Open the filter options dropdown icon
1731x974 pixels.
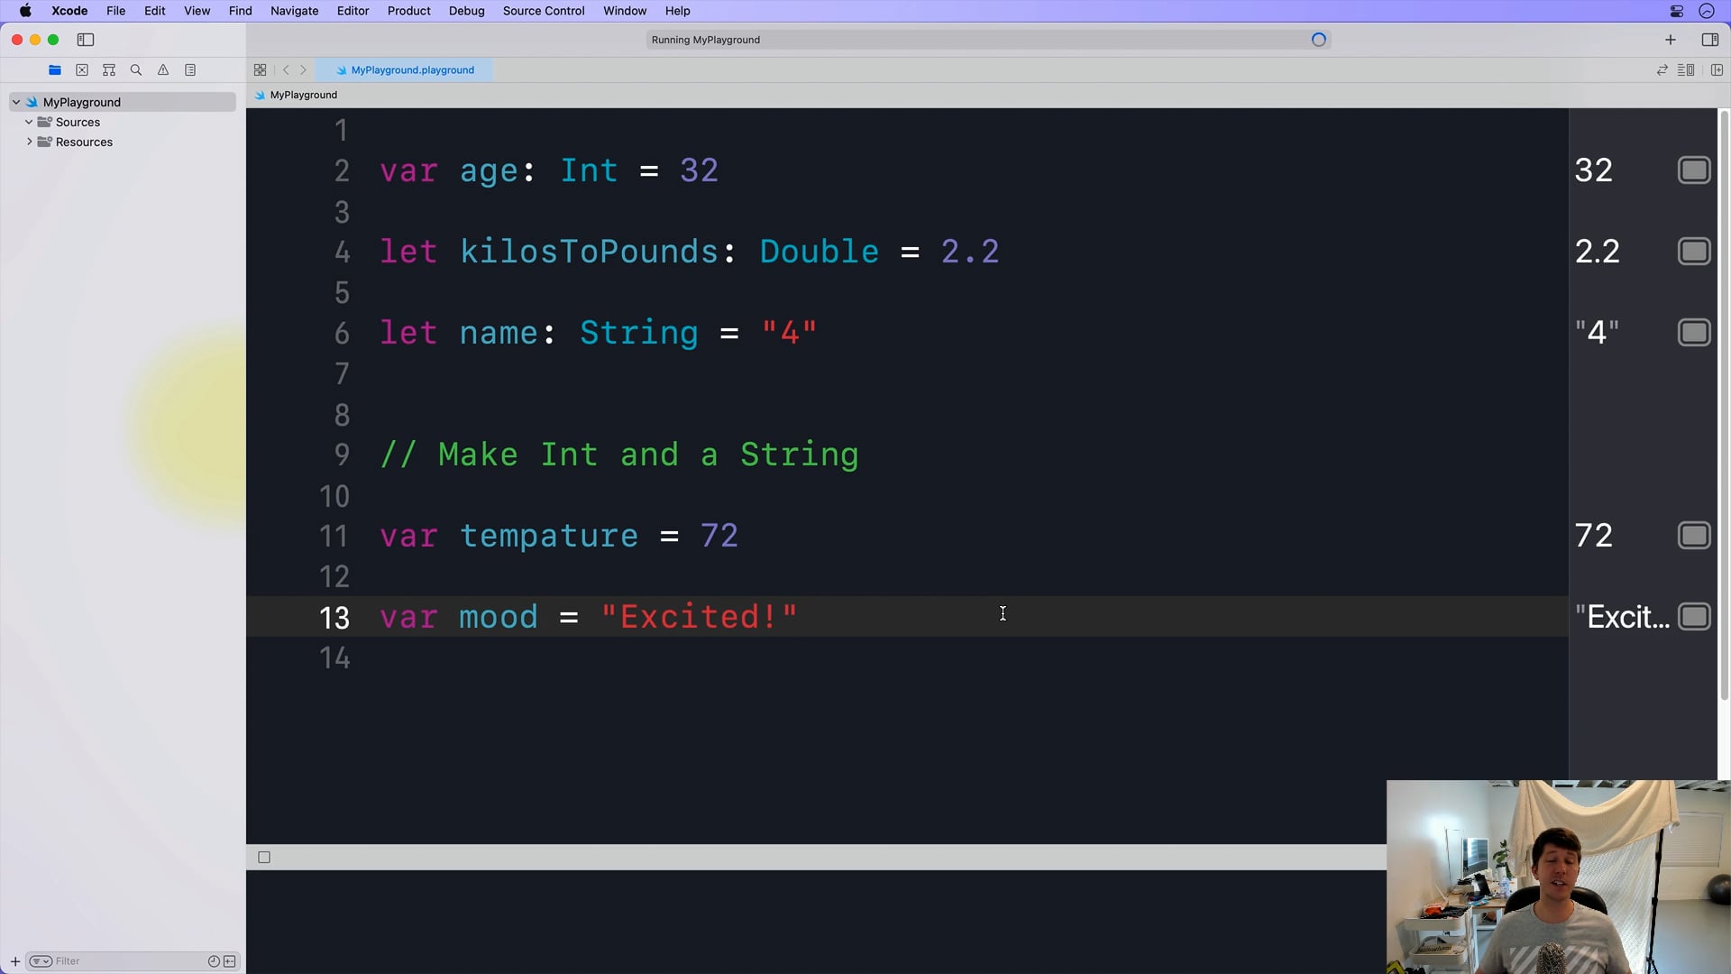(x=41, y=961)
